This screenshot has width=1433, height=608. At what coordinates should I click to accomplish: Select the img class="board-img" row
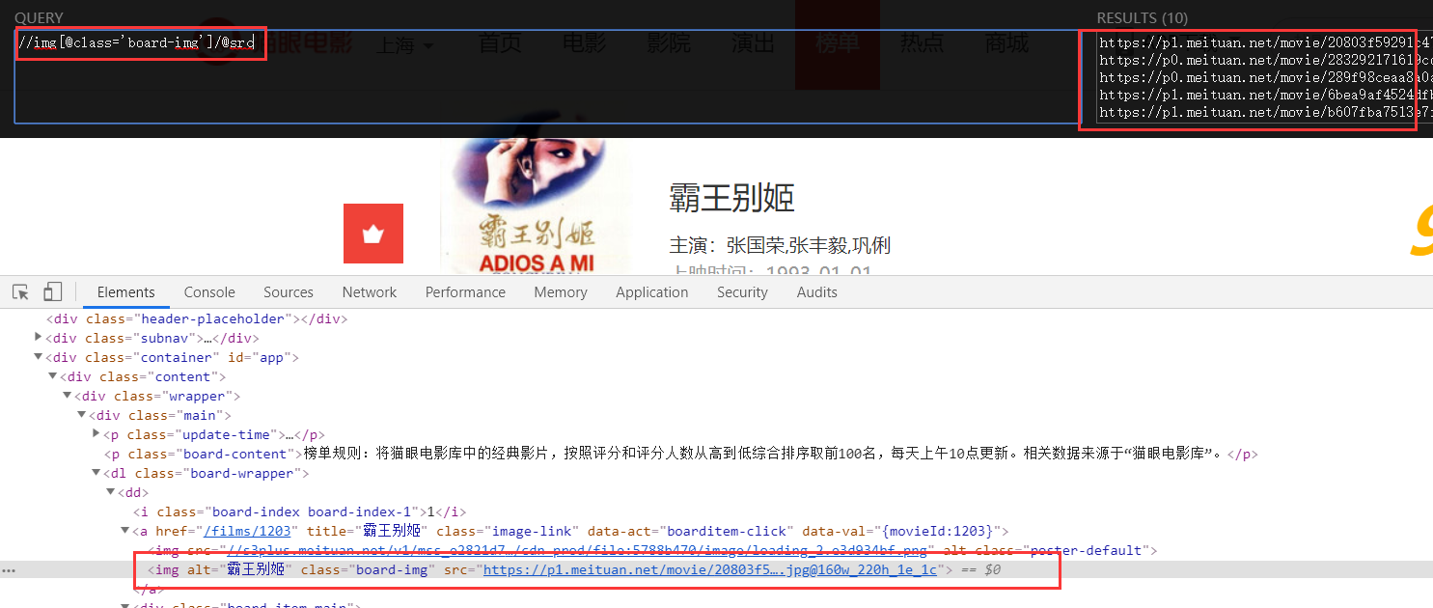coord(716,569)
